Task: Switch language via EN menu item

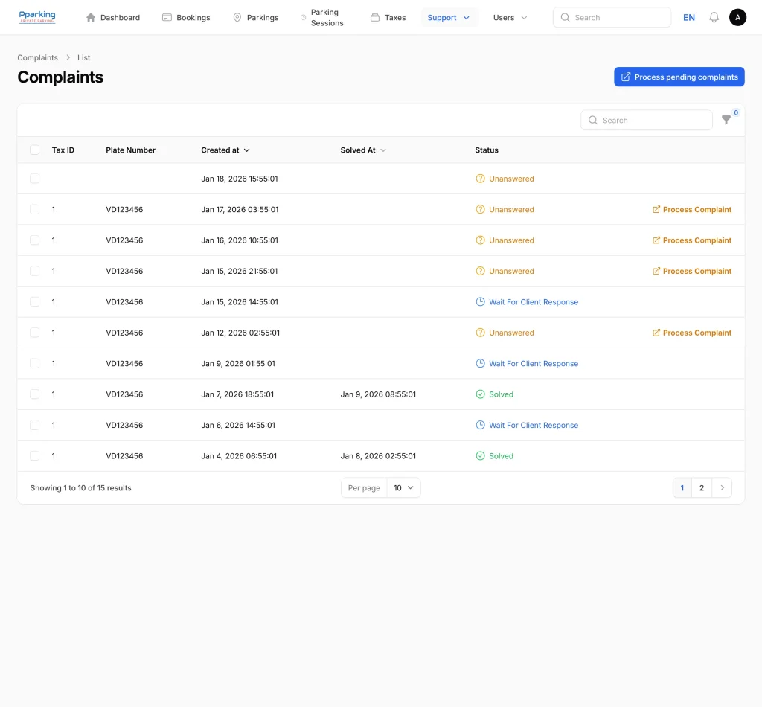Action: (x=689, y=17)
